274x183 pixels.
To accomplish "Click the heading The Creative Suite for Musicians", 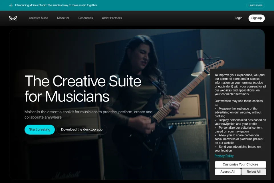I will click(83, 89).
